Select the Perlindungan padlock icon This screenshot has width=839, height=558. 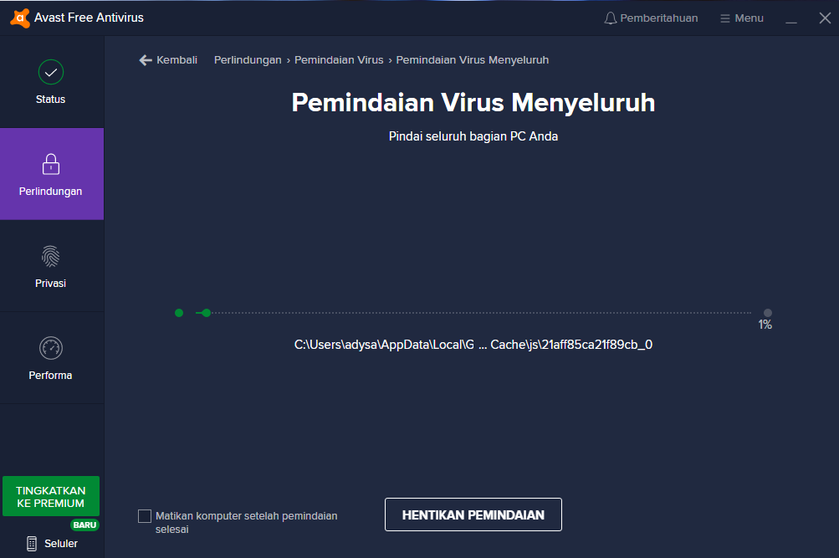click(x=51, y=164)
